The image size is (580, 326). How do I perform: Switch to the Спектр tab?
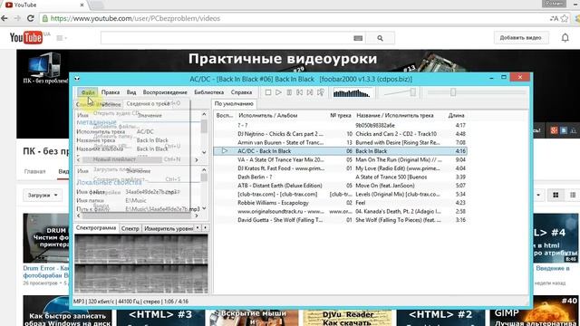coord(130,229)
